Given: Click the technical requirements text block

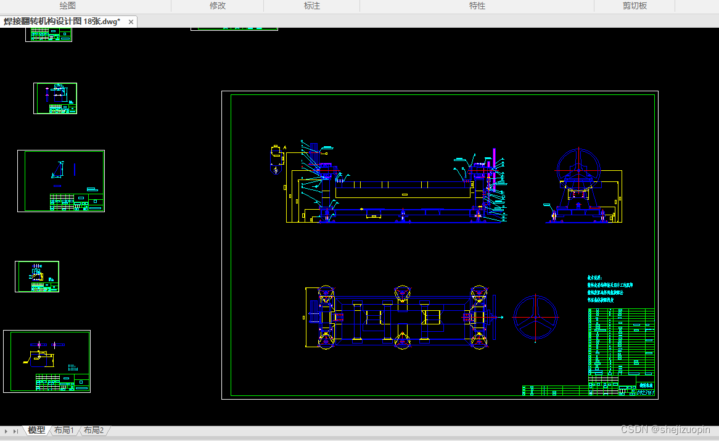Looking at the screenshot, I should [610, 289].
